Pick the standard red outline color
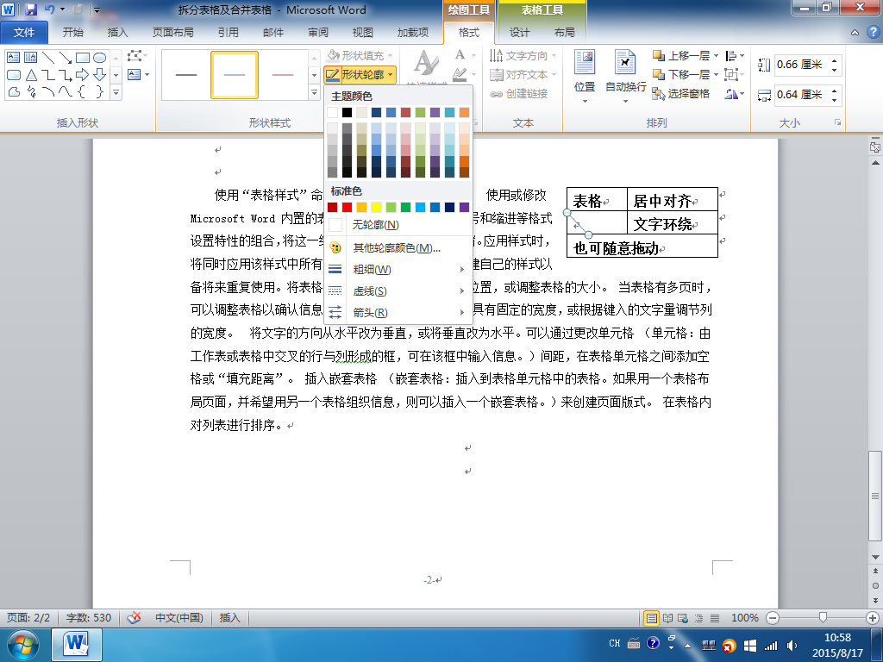Screen dimensions: 883x662 [x=347, y=207]
